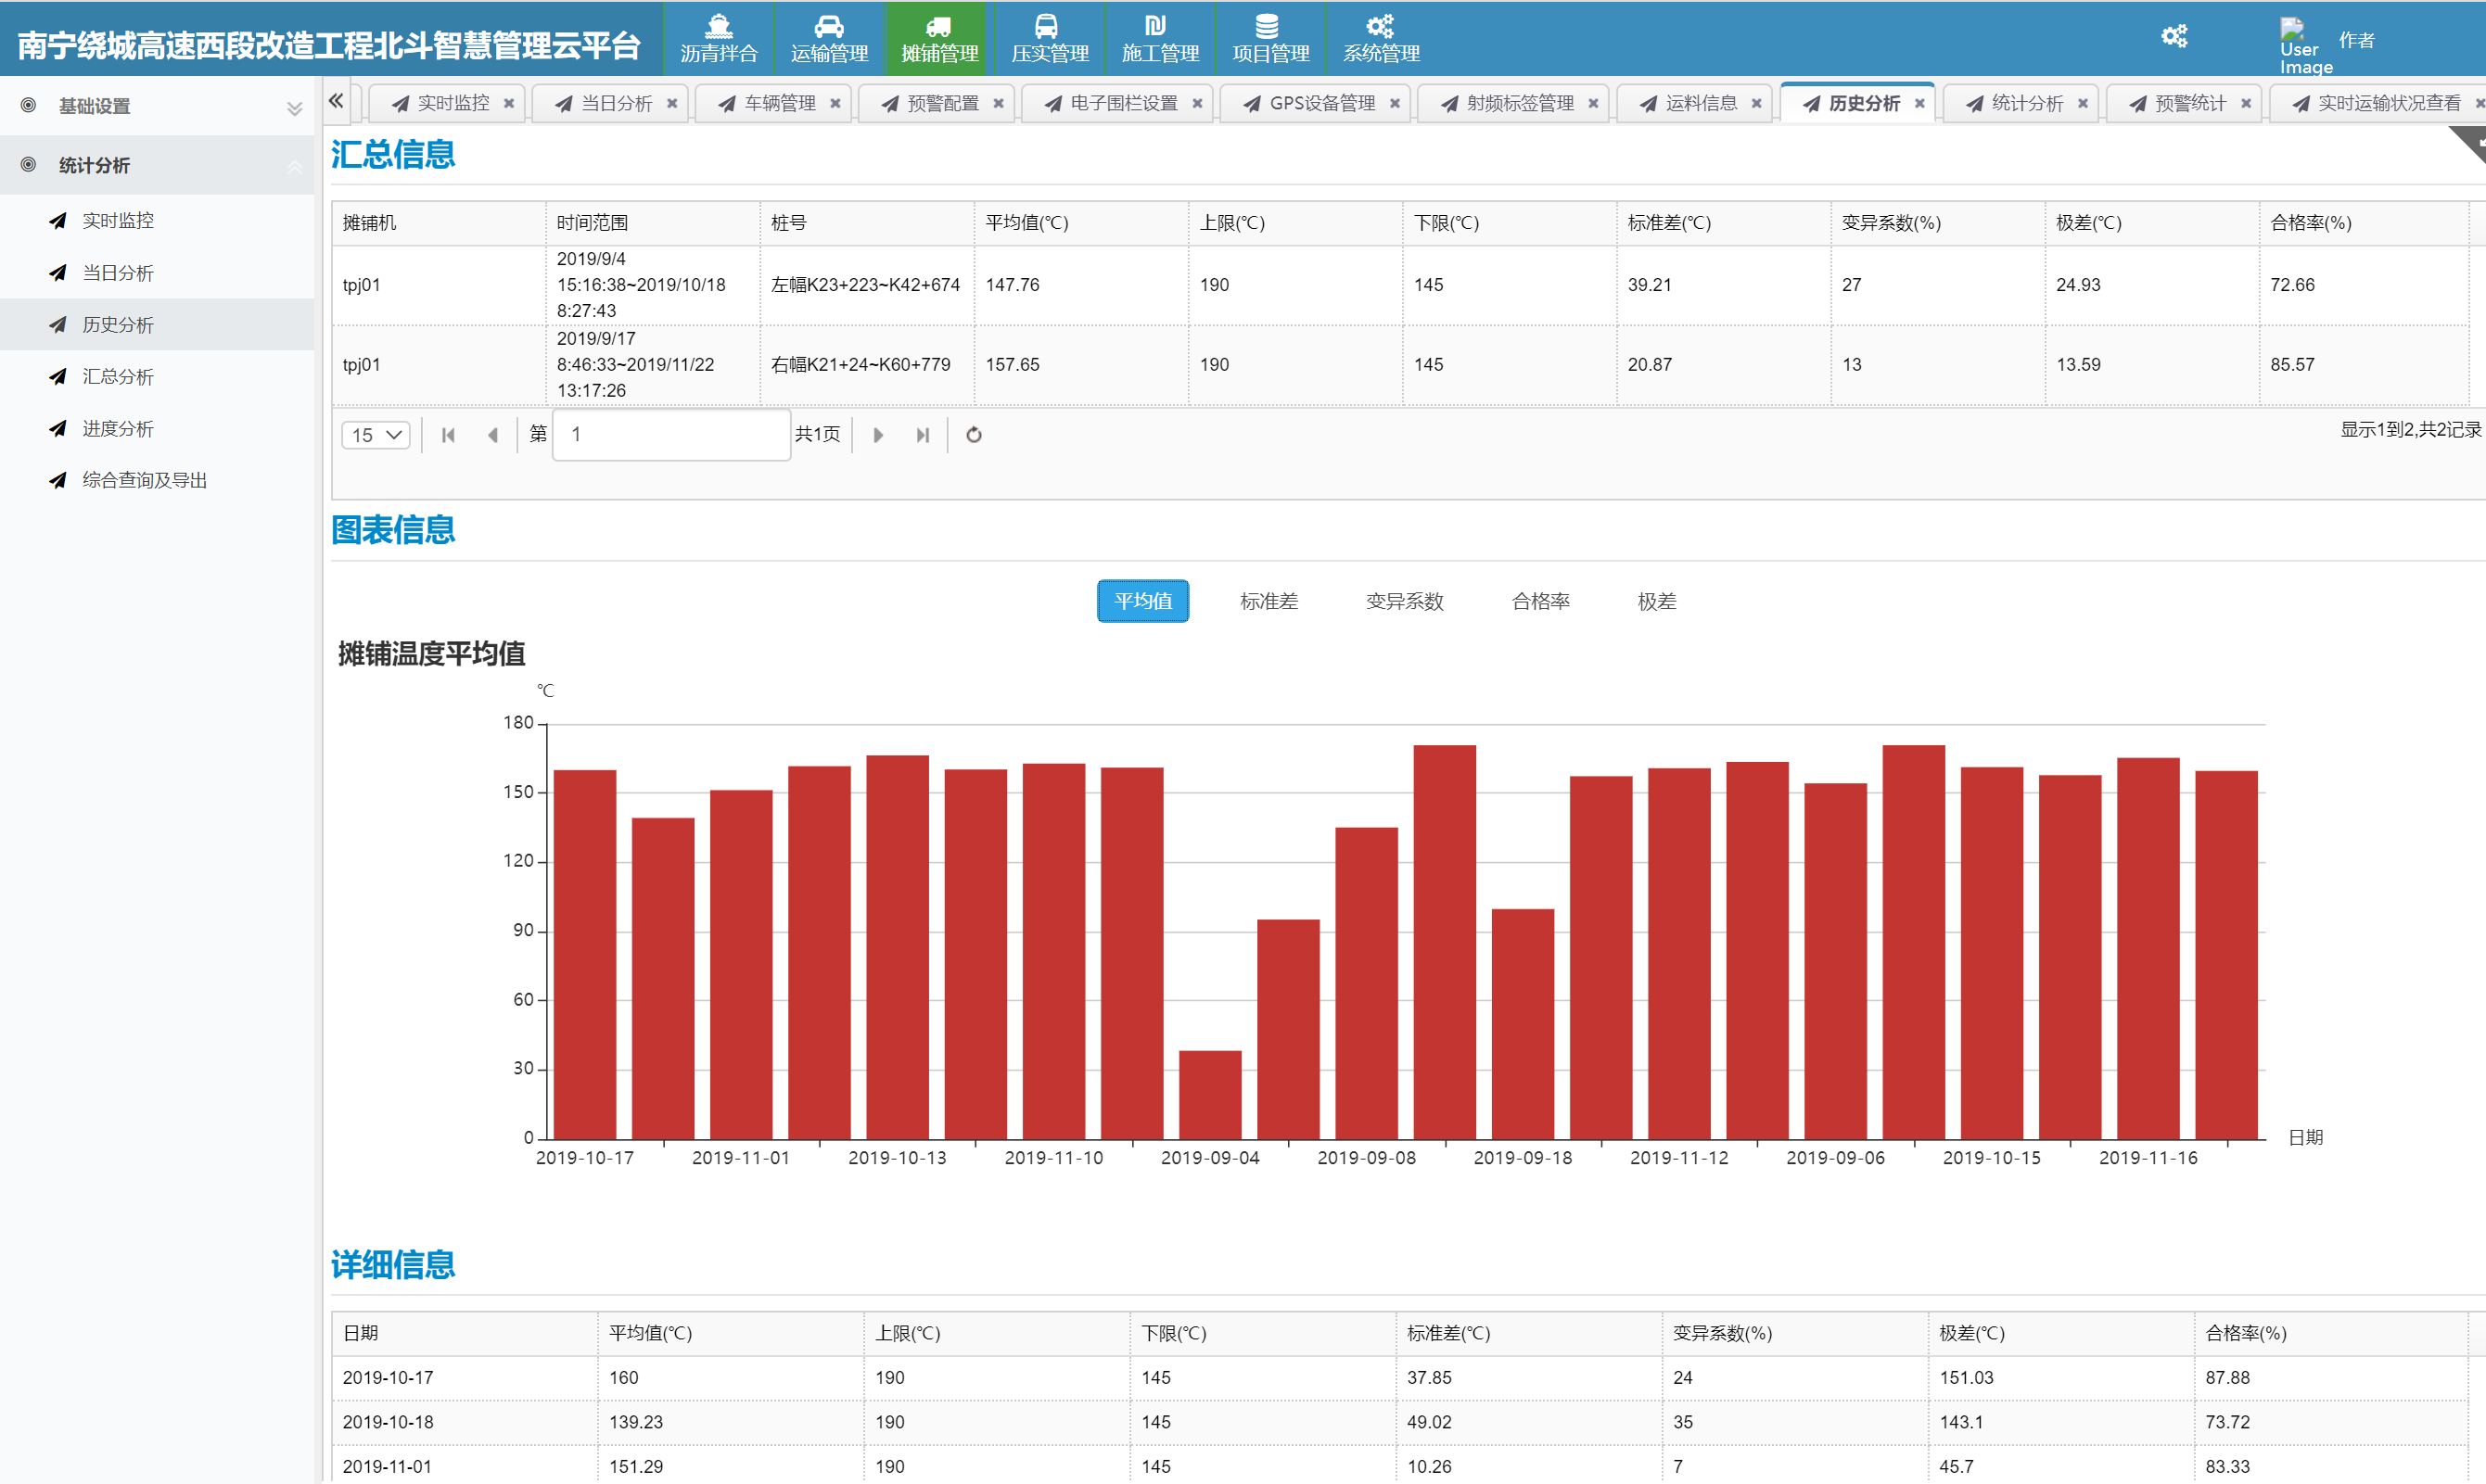This screenshot has height=1484, width=2486.
Task: Go to next page of summary table
Action: pos(878,435)
